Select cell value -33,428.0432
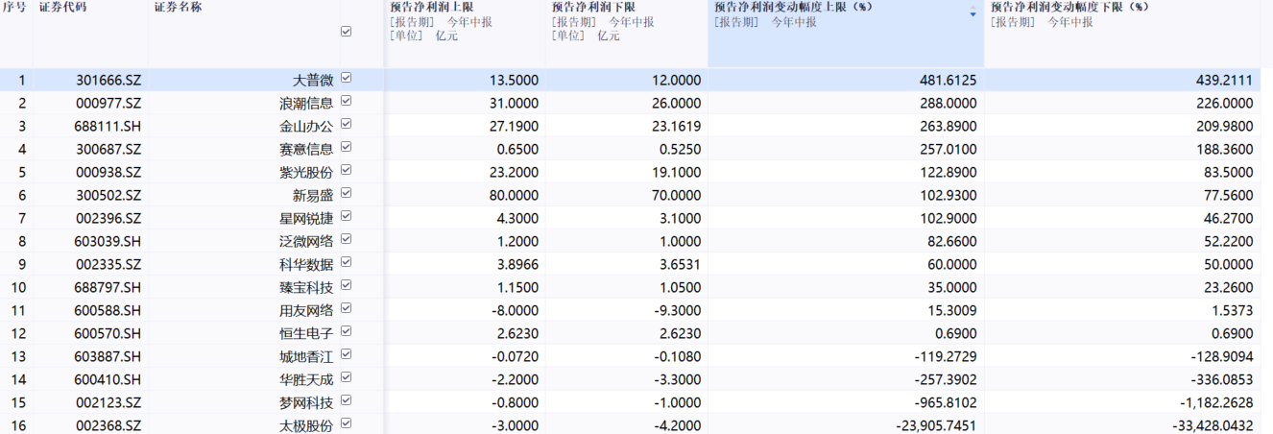This screenshot has width=1273, height=434. 1213,425
